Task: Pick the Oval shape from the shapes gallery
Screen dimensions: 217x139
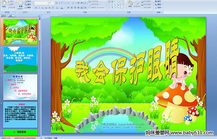Action: coord(123,1)
